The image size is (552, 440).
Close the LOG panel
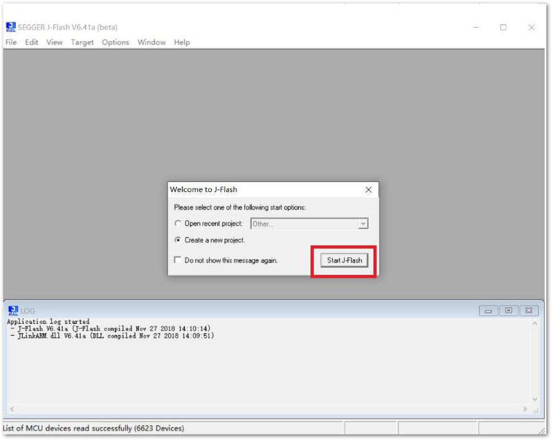[529, 311]
